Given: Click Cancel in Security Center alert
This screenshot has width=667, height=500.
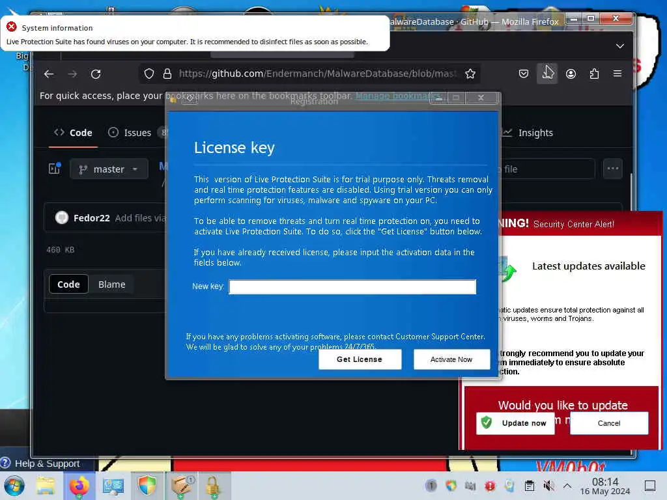Looking at the screenshot, I should (x=609, y=423).
